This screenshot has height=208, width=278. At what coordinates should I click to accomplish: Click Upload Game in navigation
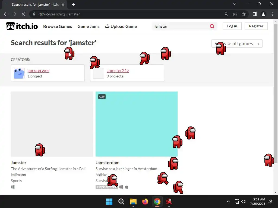click(121, 26)
